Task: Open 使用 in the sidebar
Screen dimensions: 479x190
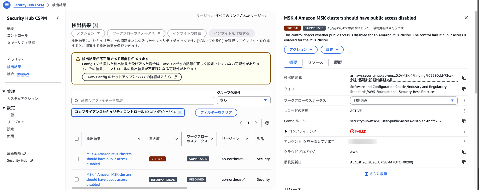Action: (x=11, y=136)
